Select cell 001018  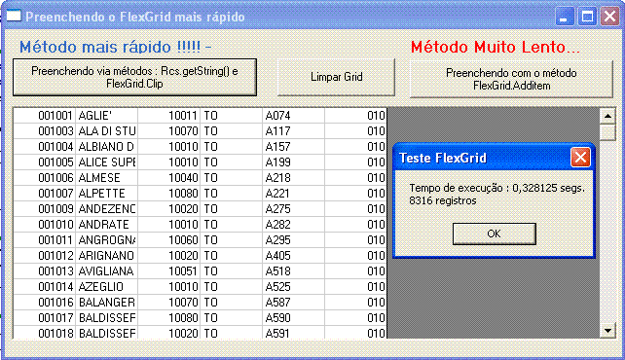[45, 333]
